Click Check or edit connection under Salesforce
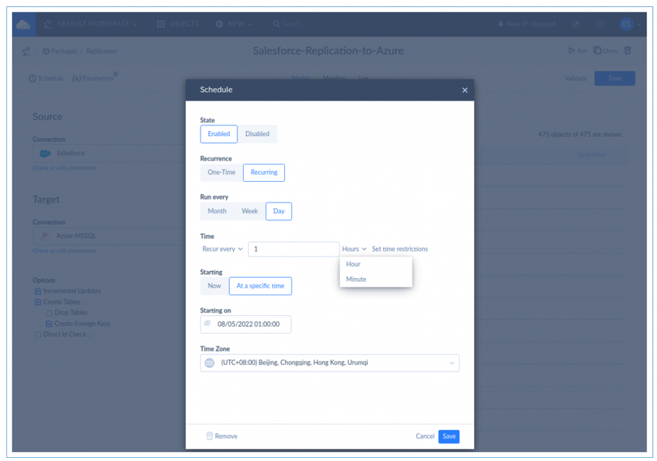The height and width of the screenshot is (461, 657). (x=65, y=168)
